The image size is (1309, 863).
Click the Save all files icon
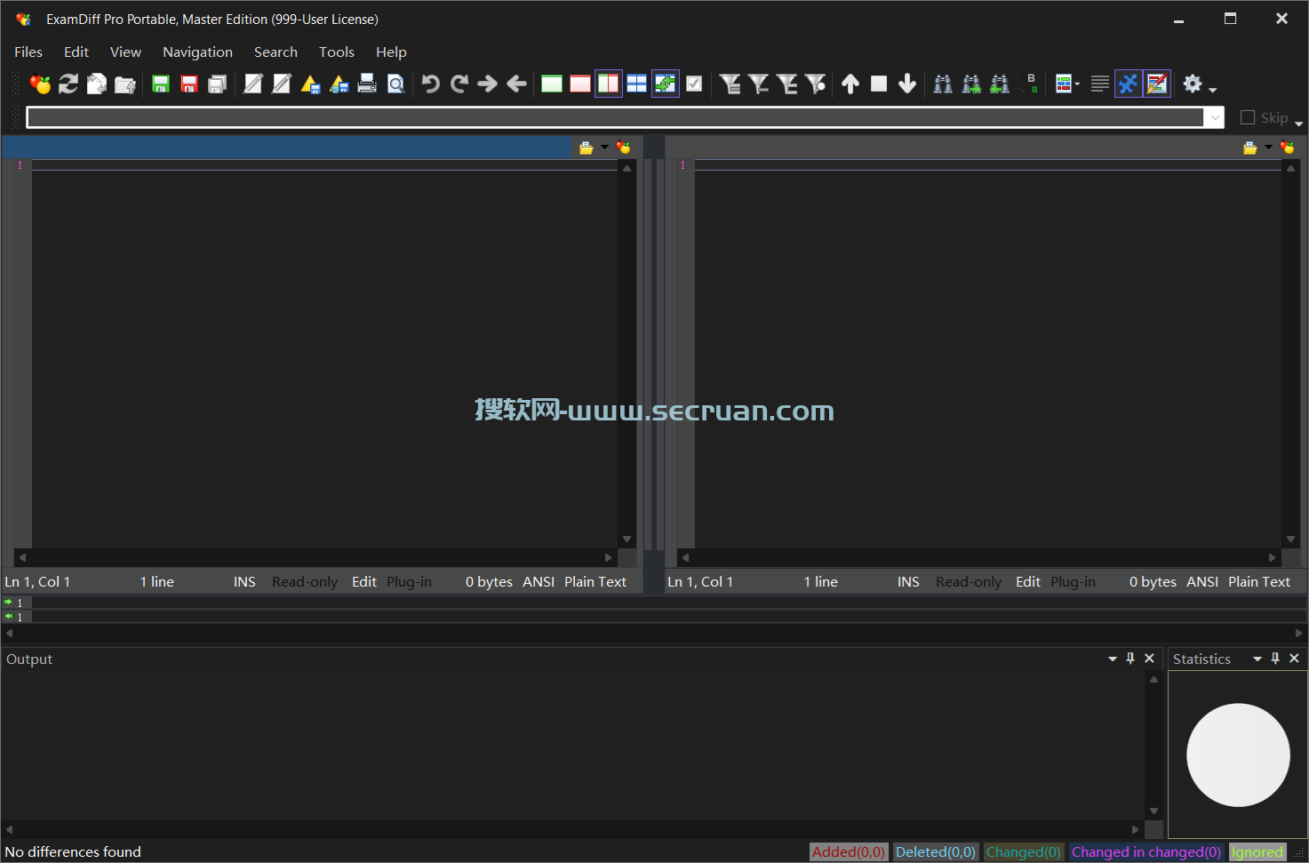pyautogui.click(x=218, y=84)
